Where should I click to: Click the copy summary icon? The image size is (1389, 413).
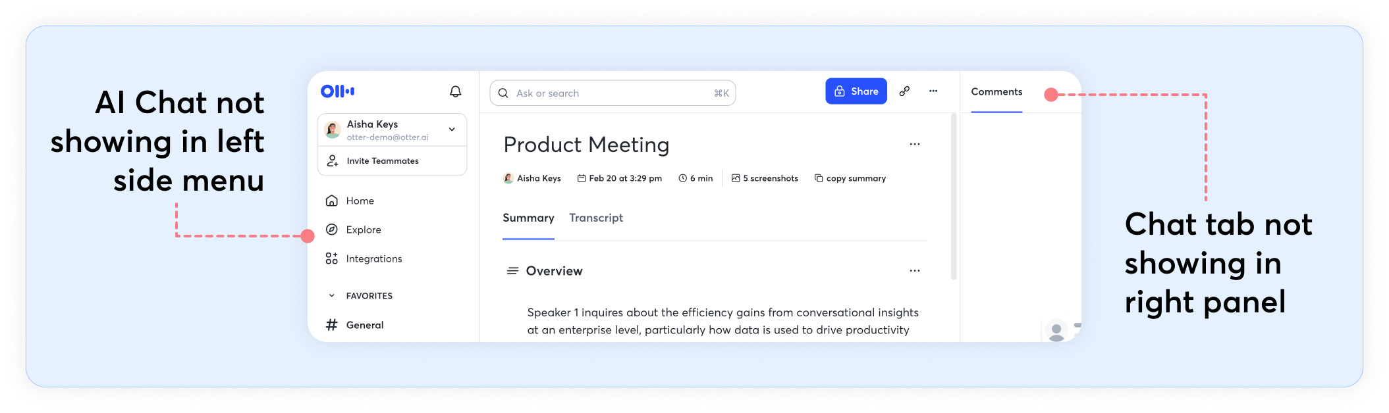coord(819,178)
